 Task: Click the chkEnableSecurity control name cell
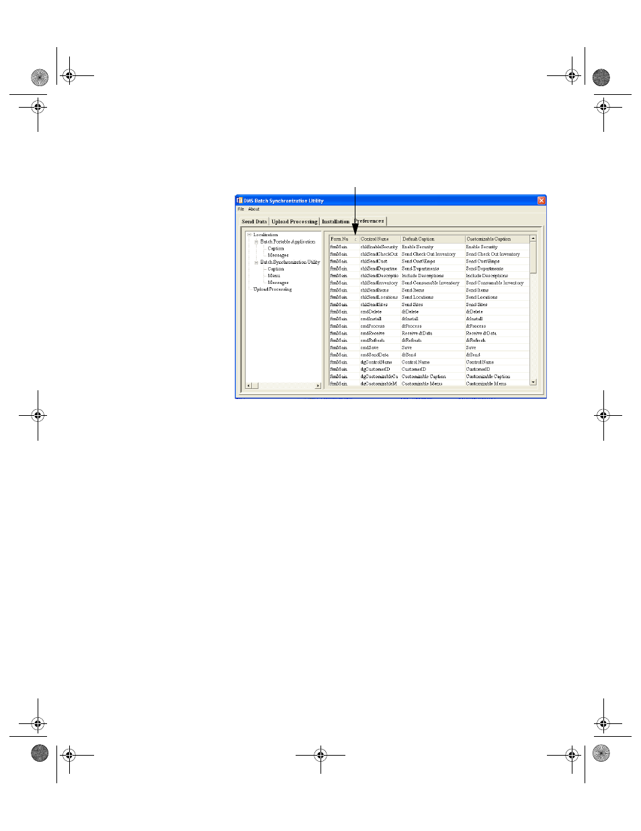380,247
